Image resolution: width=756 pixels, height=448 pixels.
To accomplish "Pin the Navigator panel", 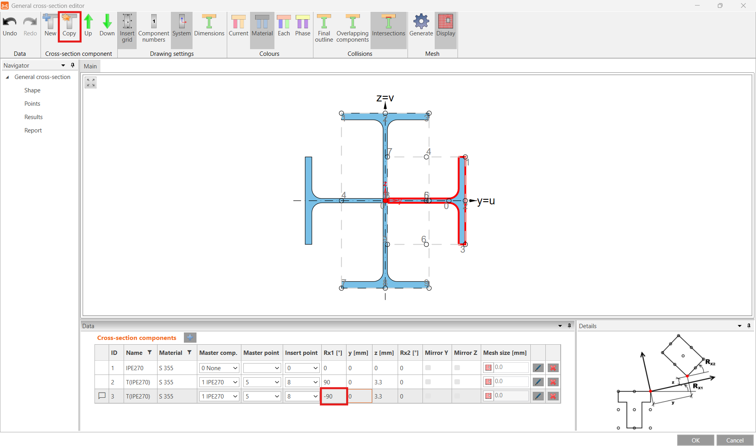I will pos(72,65).
